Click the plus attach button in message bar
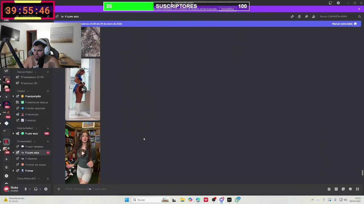This screenshot has width=364, height=204. tap(59, 189)
